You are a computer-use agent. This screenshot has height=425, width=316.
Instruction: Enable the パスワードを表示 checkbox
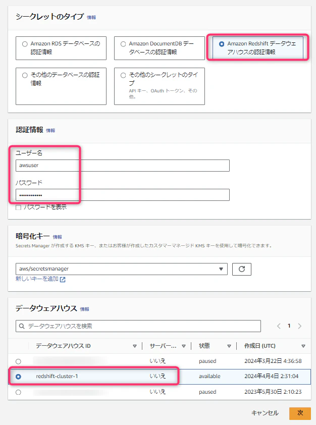19,207
